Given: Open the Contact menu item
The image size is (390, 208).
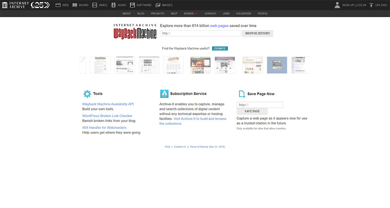Looking at the screenshot, I should 210,13.
